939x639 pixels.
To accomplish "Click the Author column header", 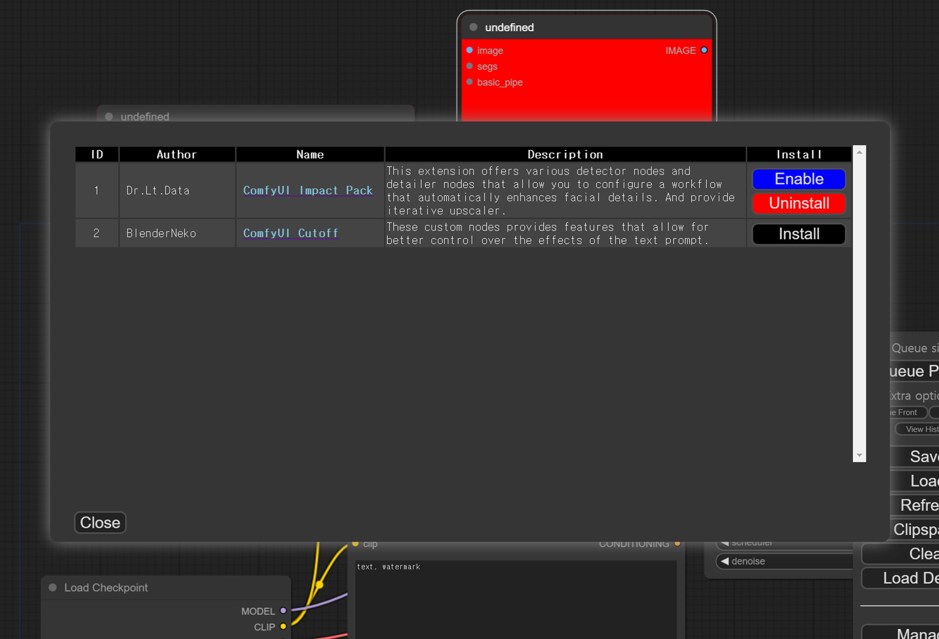I will [x=177, y=154].
